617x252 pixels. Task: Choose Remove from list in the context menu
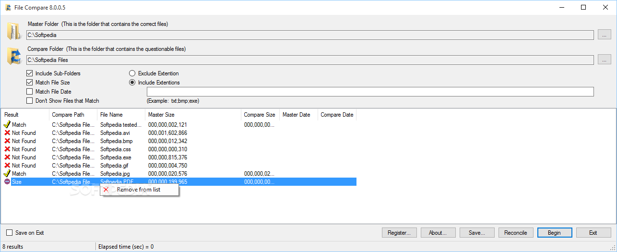[139, 190]
